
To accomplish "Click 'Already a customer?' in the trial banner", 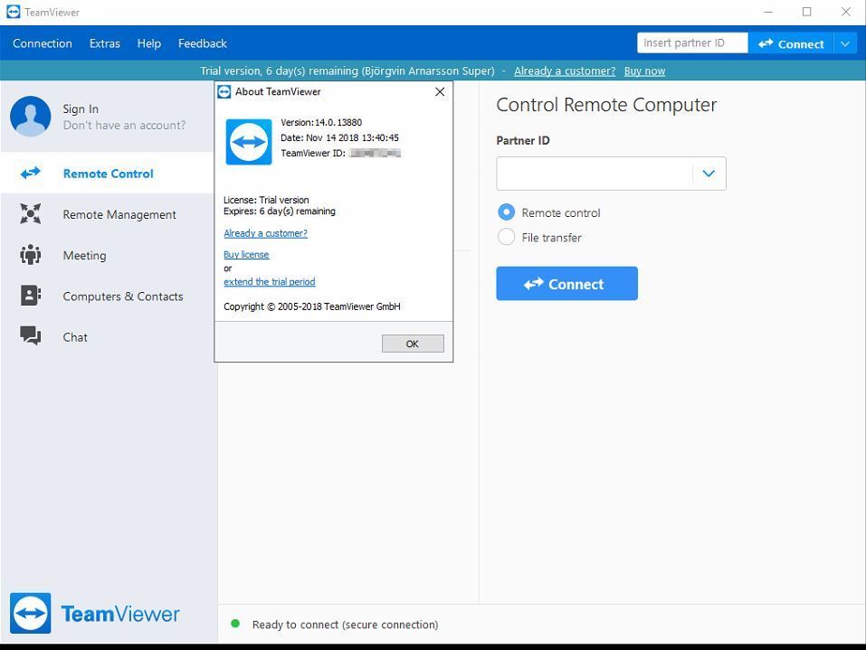I will [565, 71].
